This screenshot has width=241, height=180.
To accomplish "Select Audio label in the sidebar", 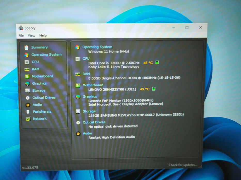I will [37, 105].
